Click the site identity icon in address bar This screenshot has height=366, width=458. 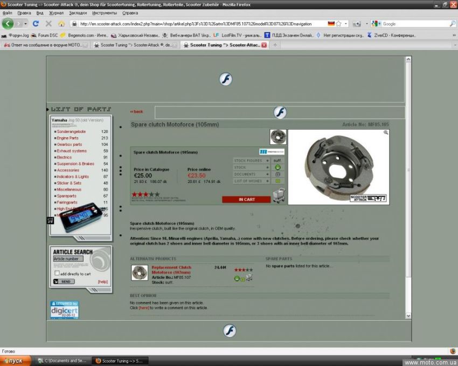click(74, 24)
